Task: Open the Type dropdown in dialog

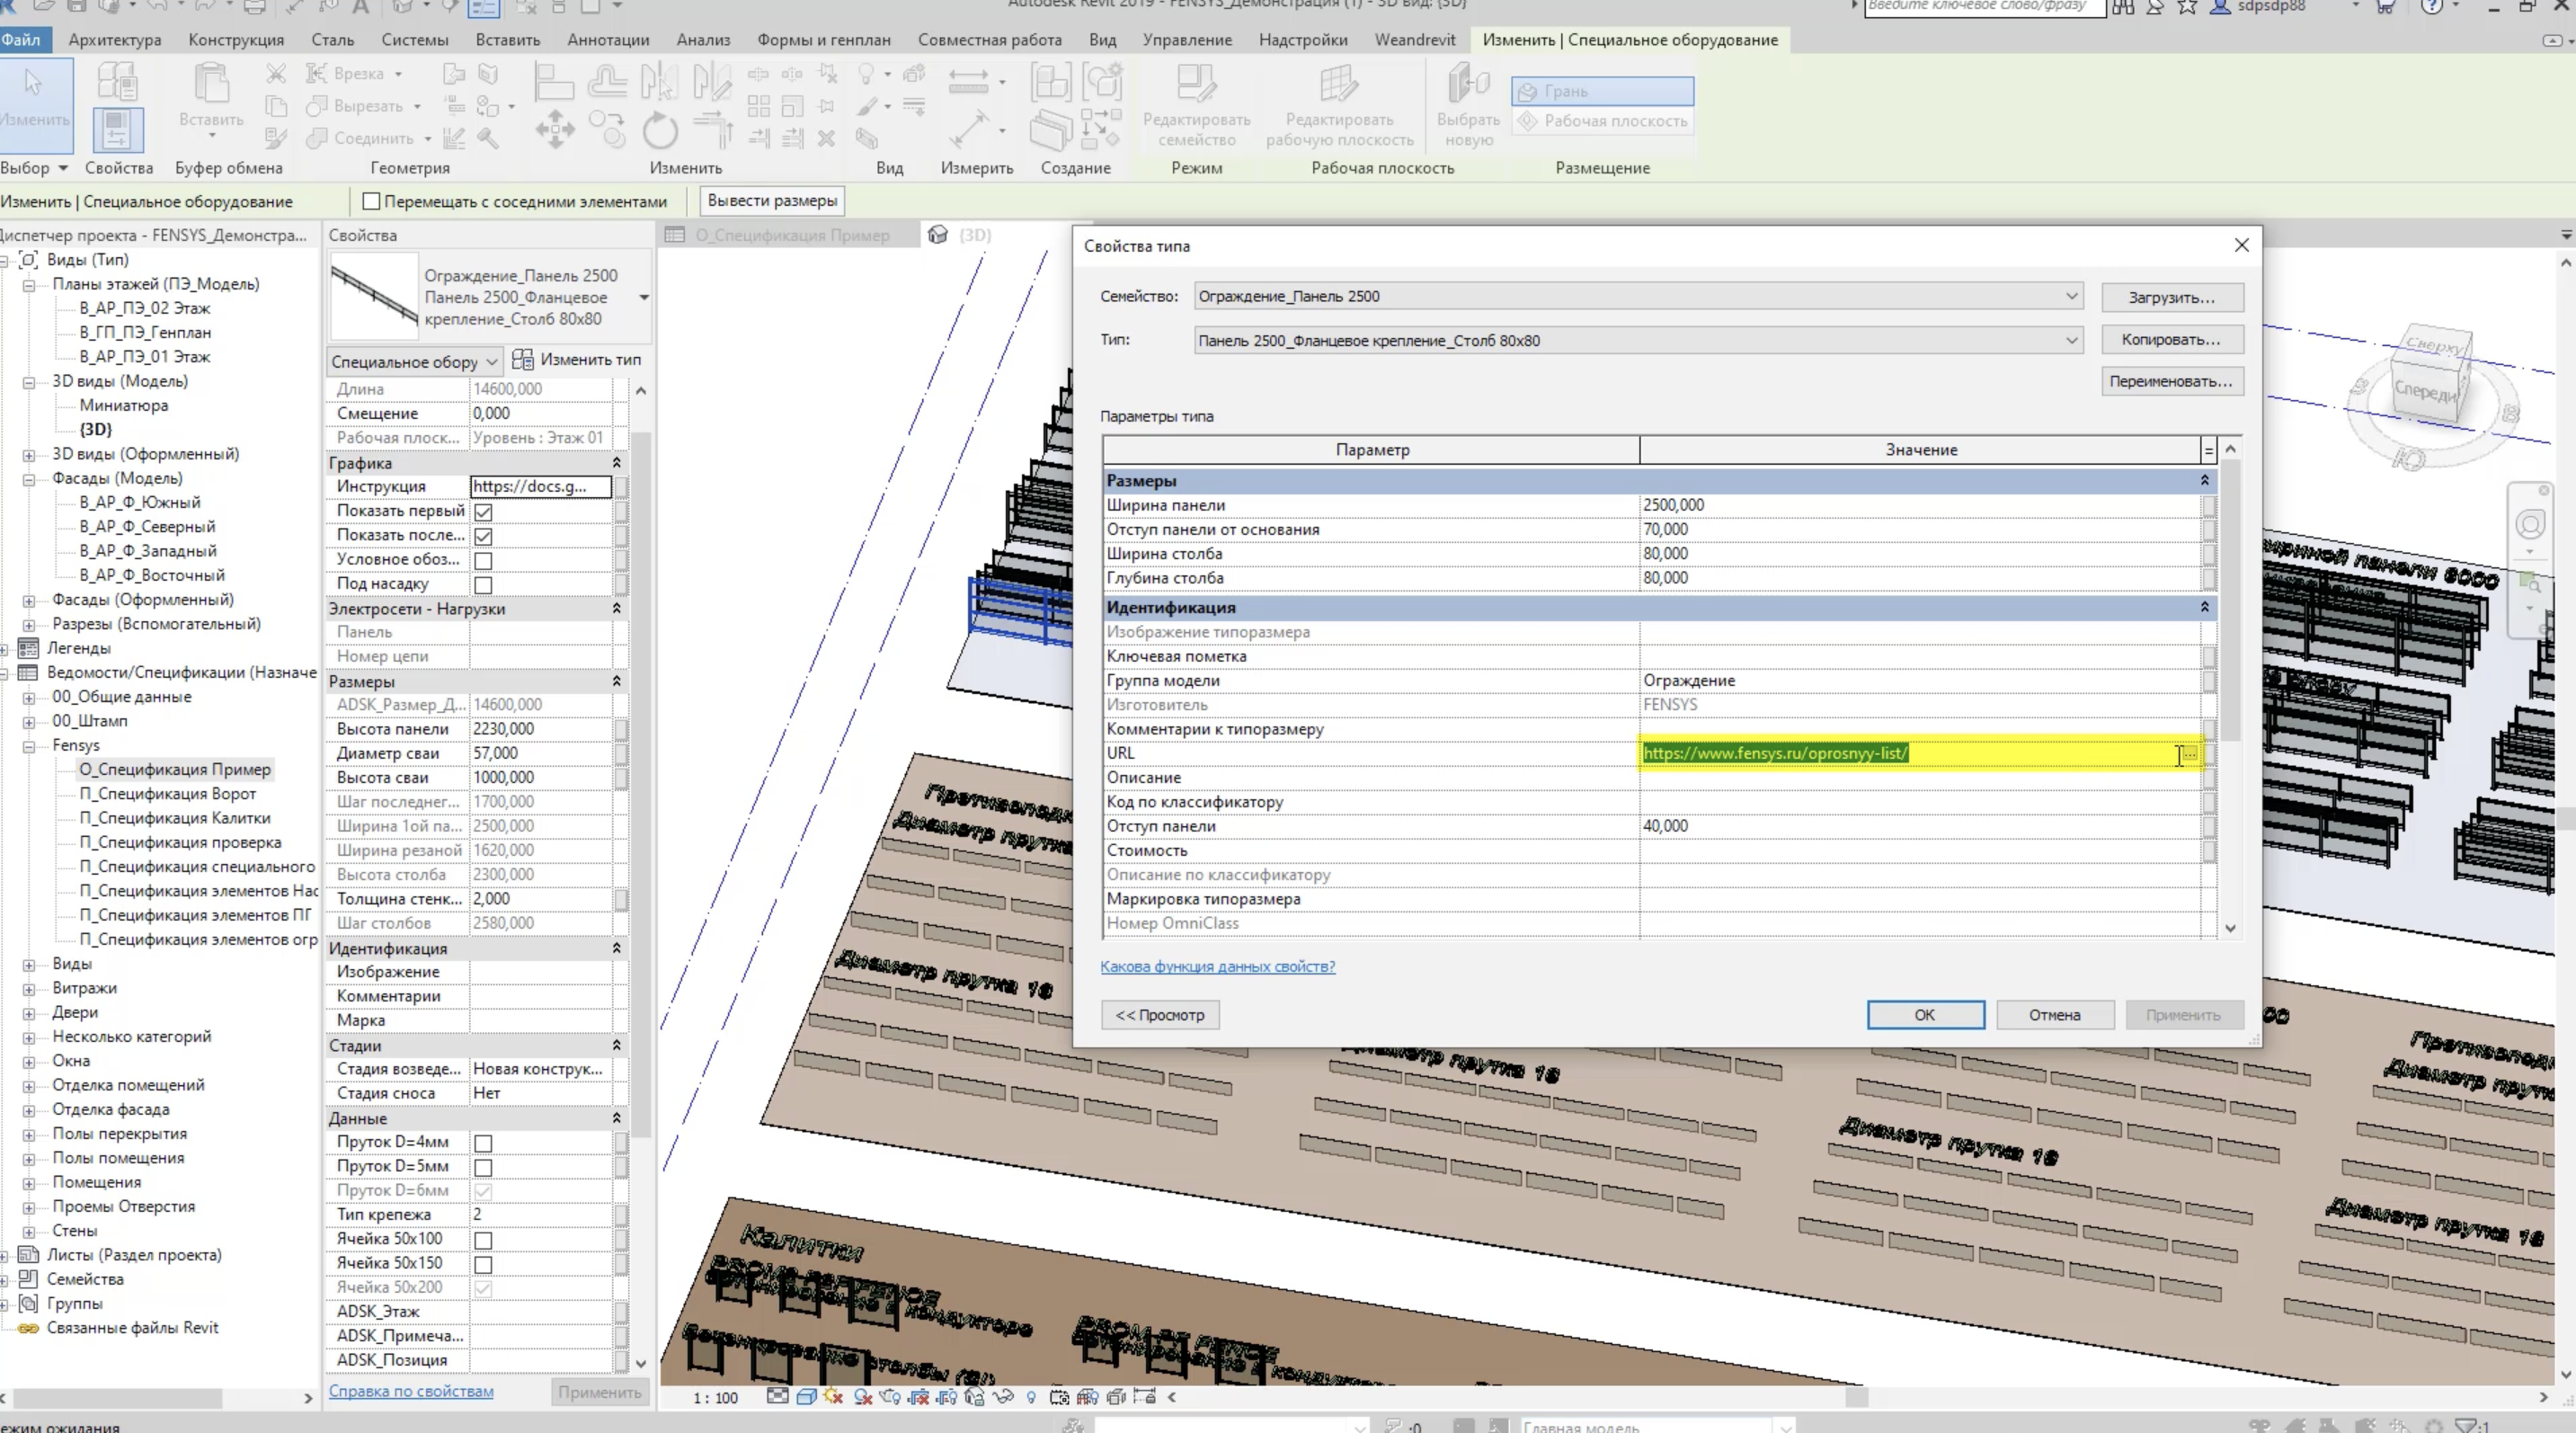Action: [x=2071, y=340]
